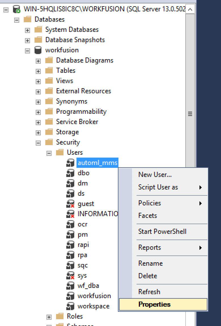Click the Users folder icon
This screenshot has width=221, height=326.
(x=60, y=152)
